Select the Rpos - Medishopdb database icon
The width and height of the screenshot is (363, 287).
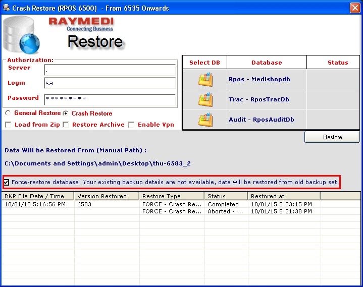tap(205, 79)
